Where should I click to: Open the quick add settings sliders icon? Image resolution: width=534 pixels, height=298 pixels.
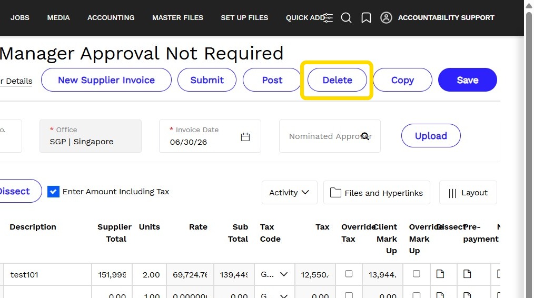click(328, 18)
